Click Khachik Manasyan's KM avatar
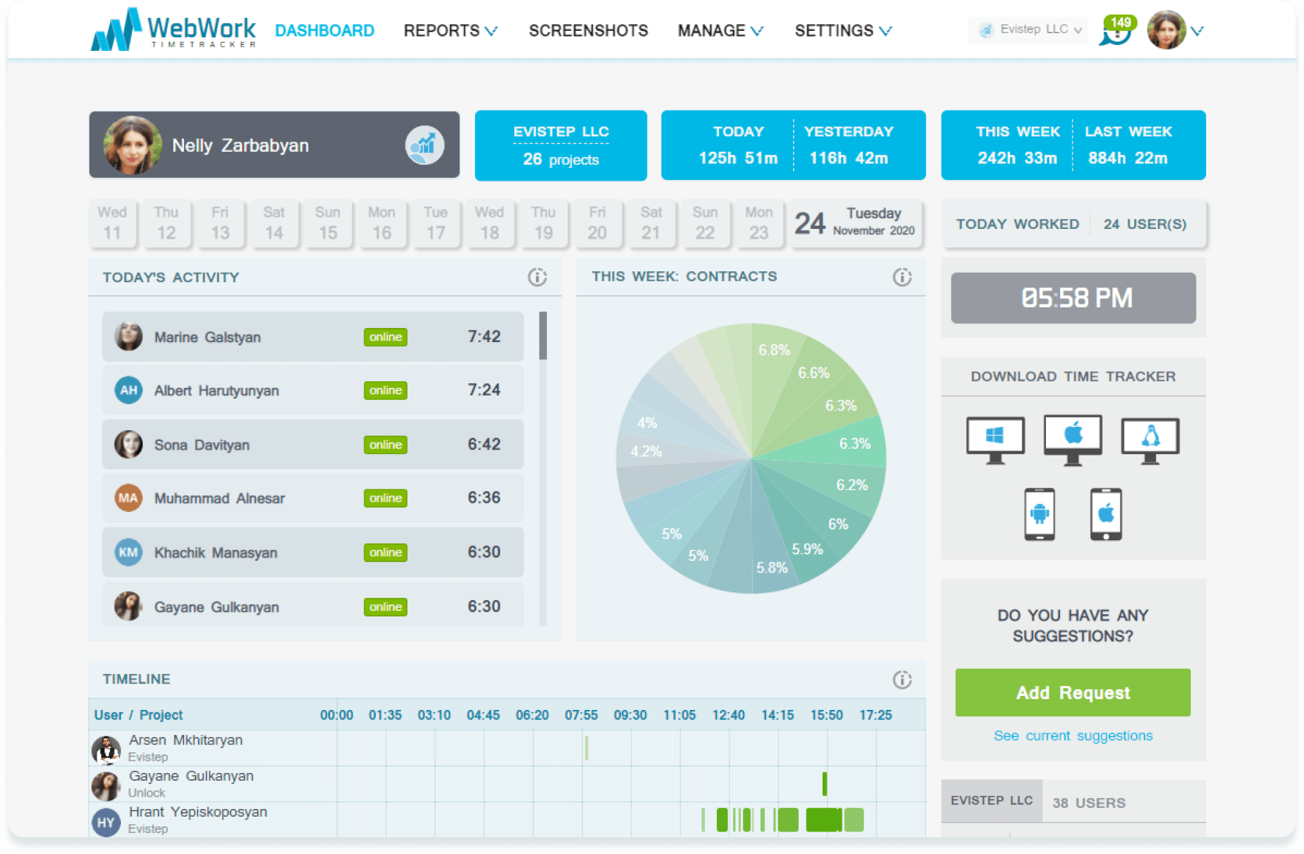Screen dimensions: 1304x854 128,552
